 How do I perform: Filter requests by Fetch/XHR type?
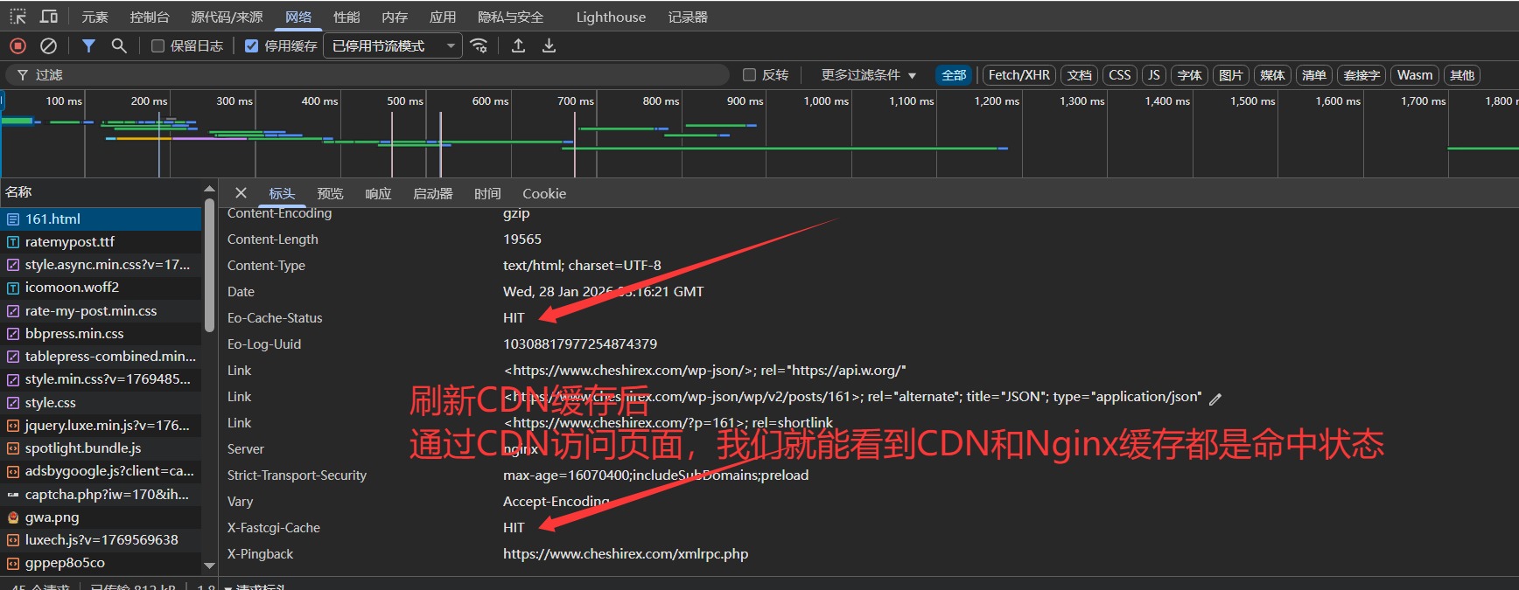coord(1018,75)
